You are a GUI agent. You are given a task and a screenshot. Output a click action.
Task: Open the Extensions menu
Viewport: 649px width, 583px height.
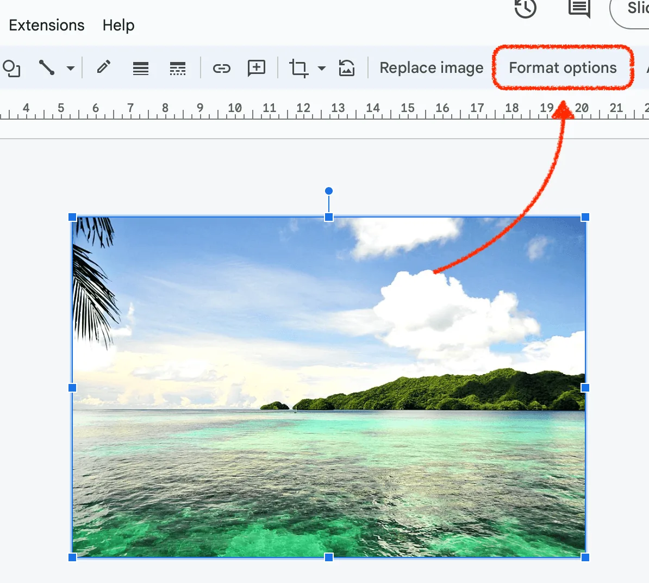(46, 25)
